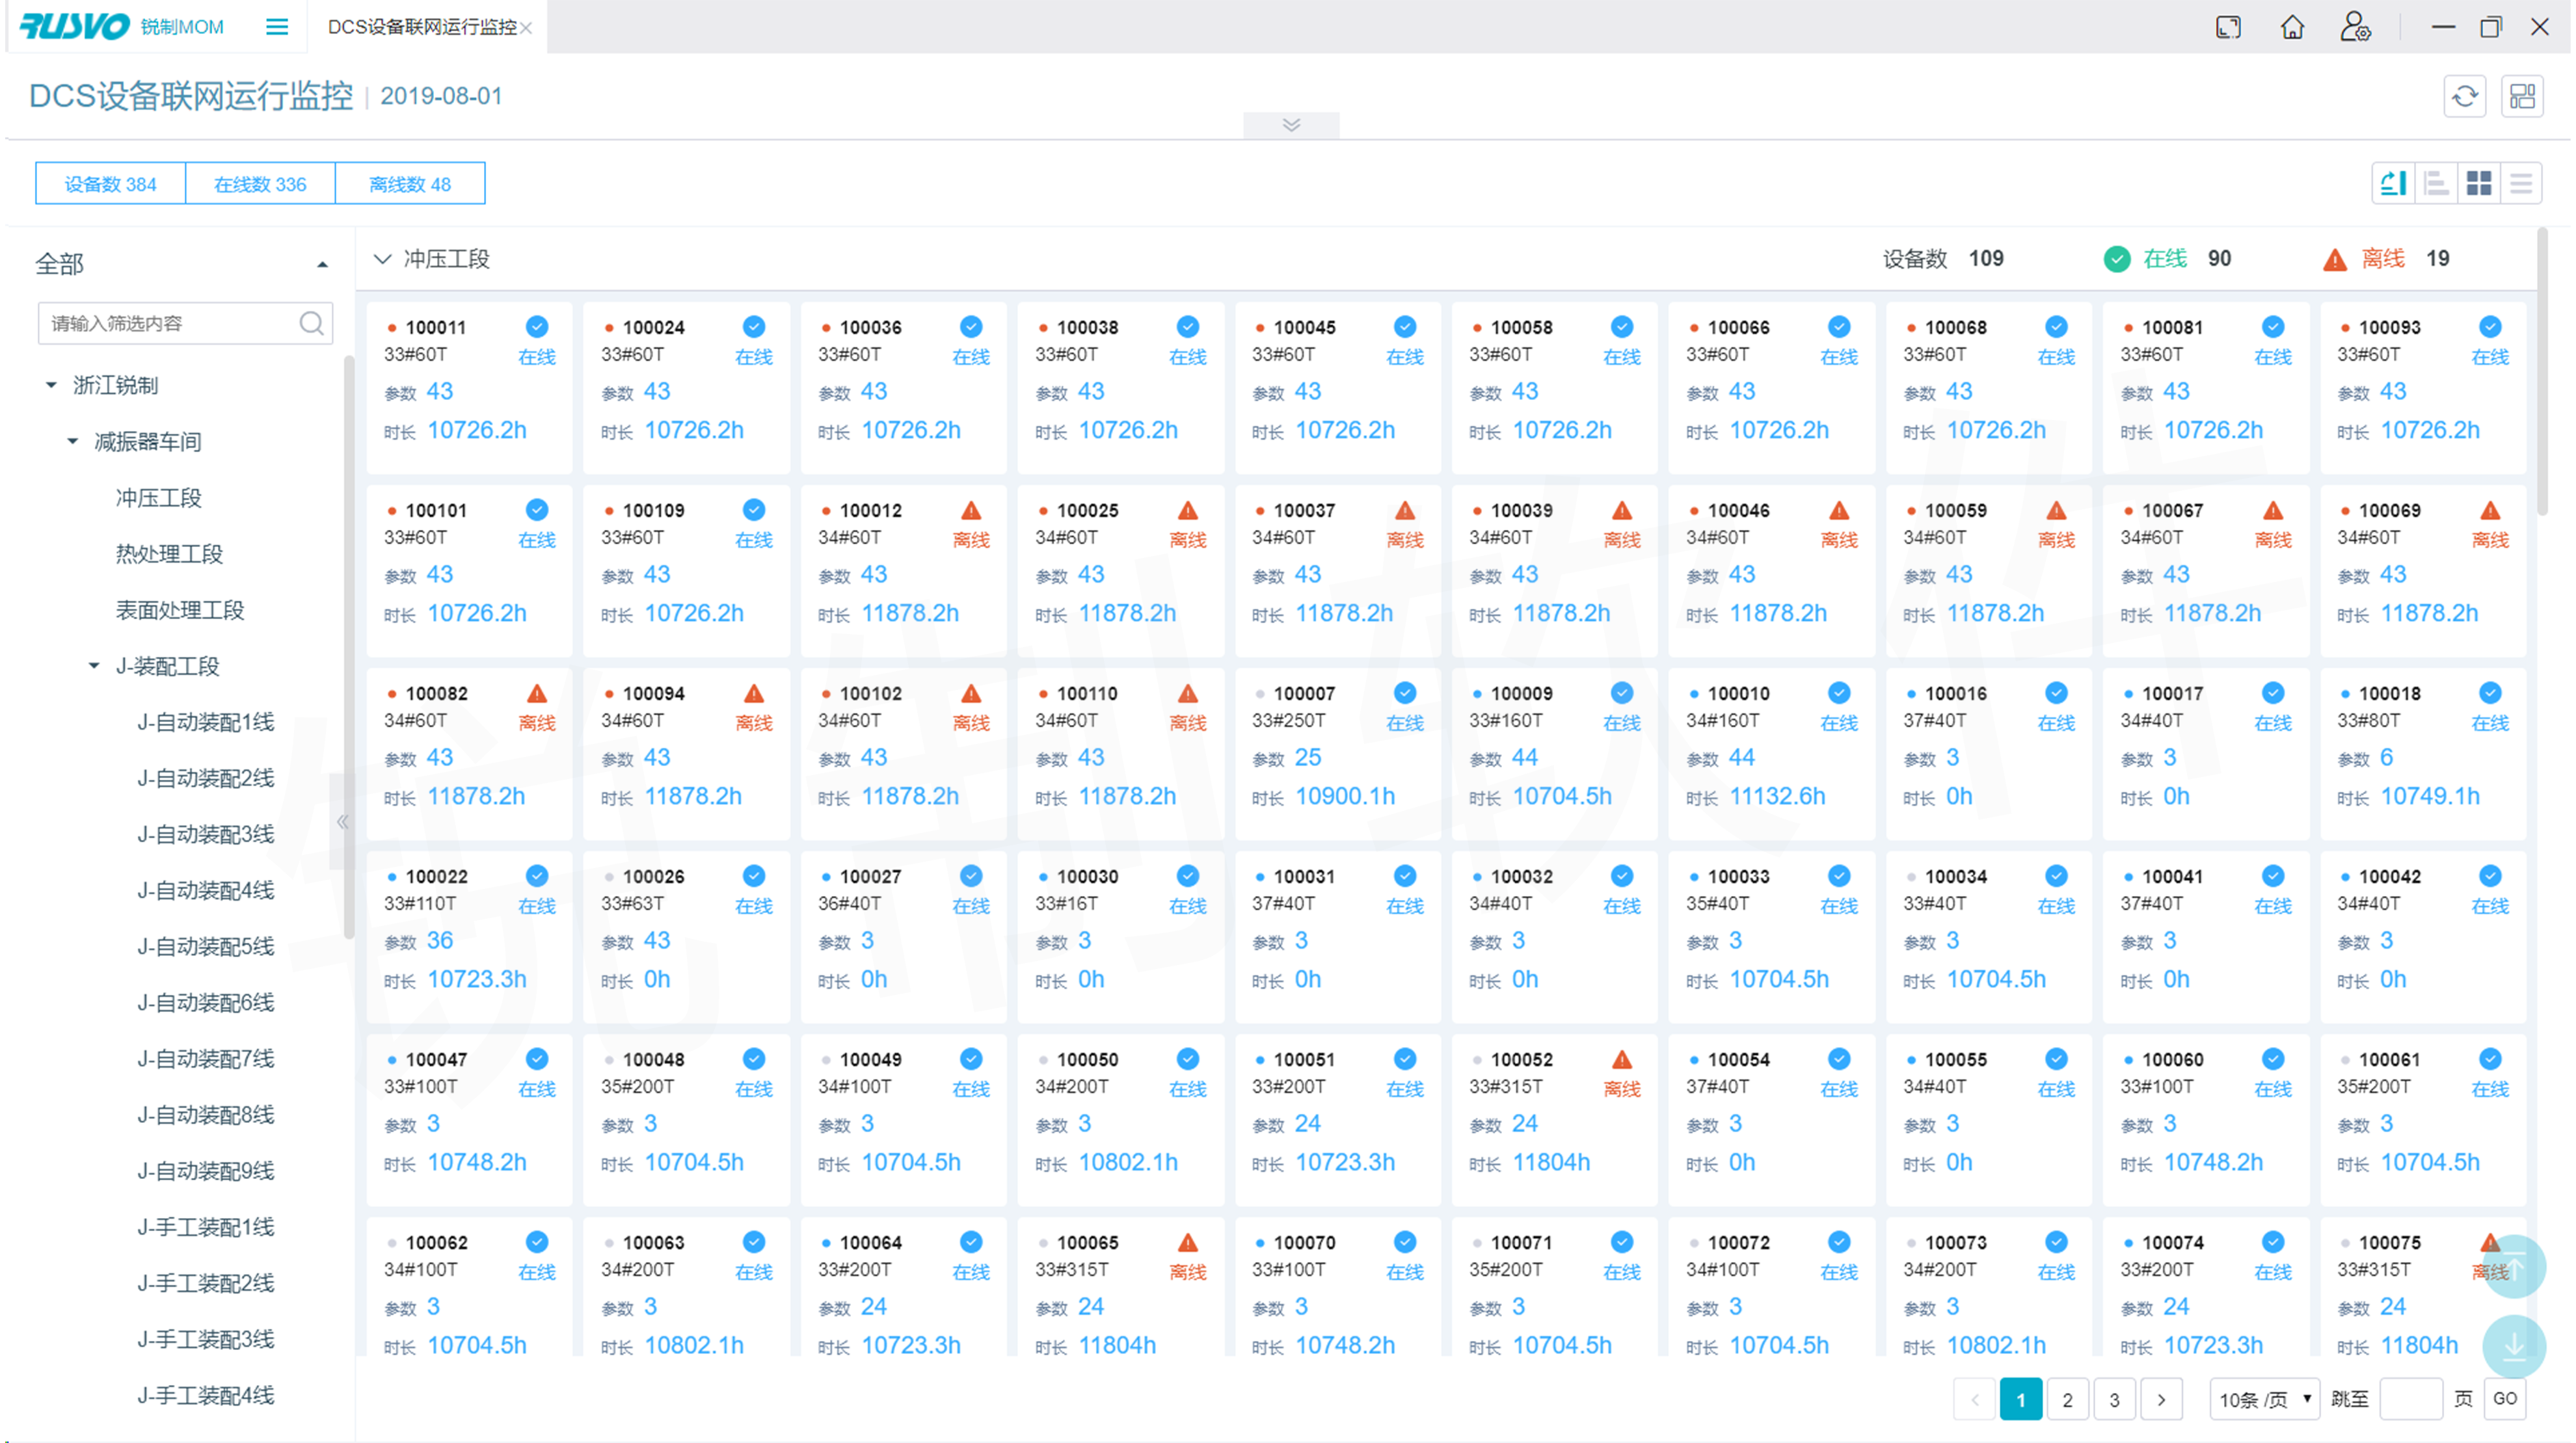Toggle the fullscreen icon in title bar
This screenshot has height=1443, width=2576.
(2228, 27)
